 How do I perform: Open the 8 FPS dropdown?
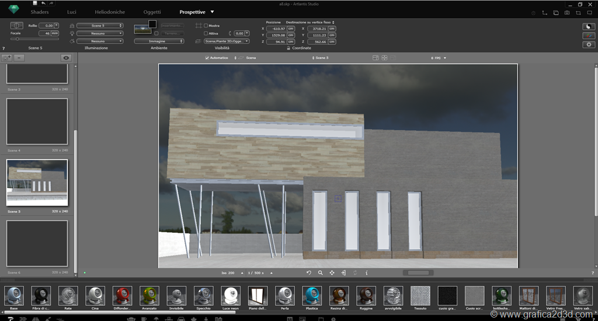(439, 58)
